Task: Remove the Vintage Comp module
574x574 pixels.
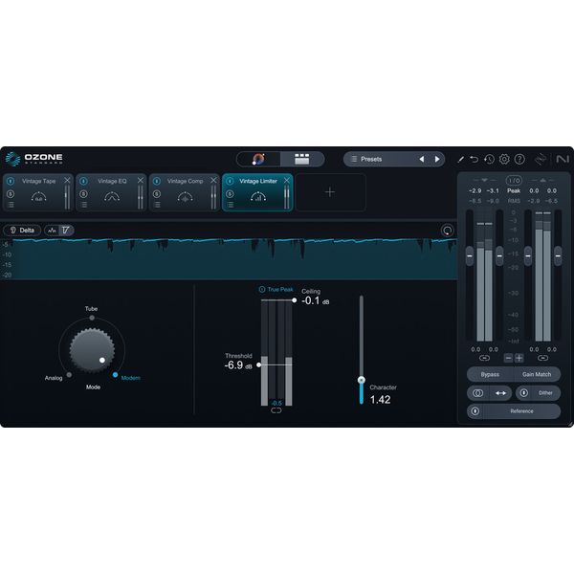Action: (213, 180)
